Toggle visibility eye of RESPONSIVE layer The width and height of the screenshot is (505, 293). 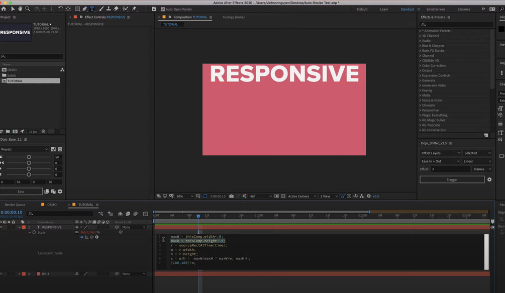pos(1,227)
